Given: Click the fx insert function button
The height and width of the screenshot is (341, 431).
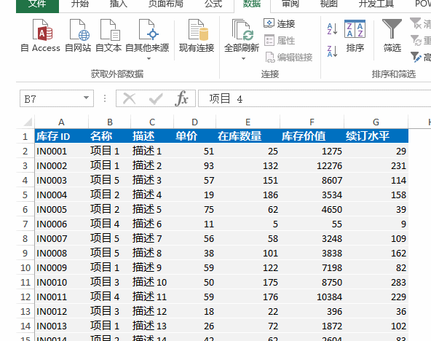Looking at the screenshot, I should 181,98.
